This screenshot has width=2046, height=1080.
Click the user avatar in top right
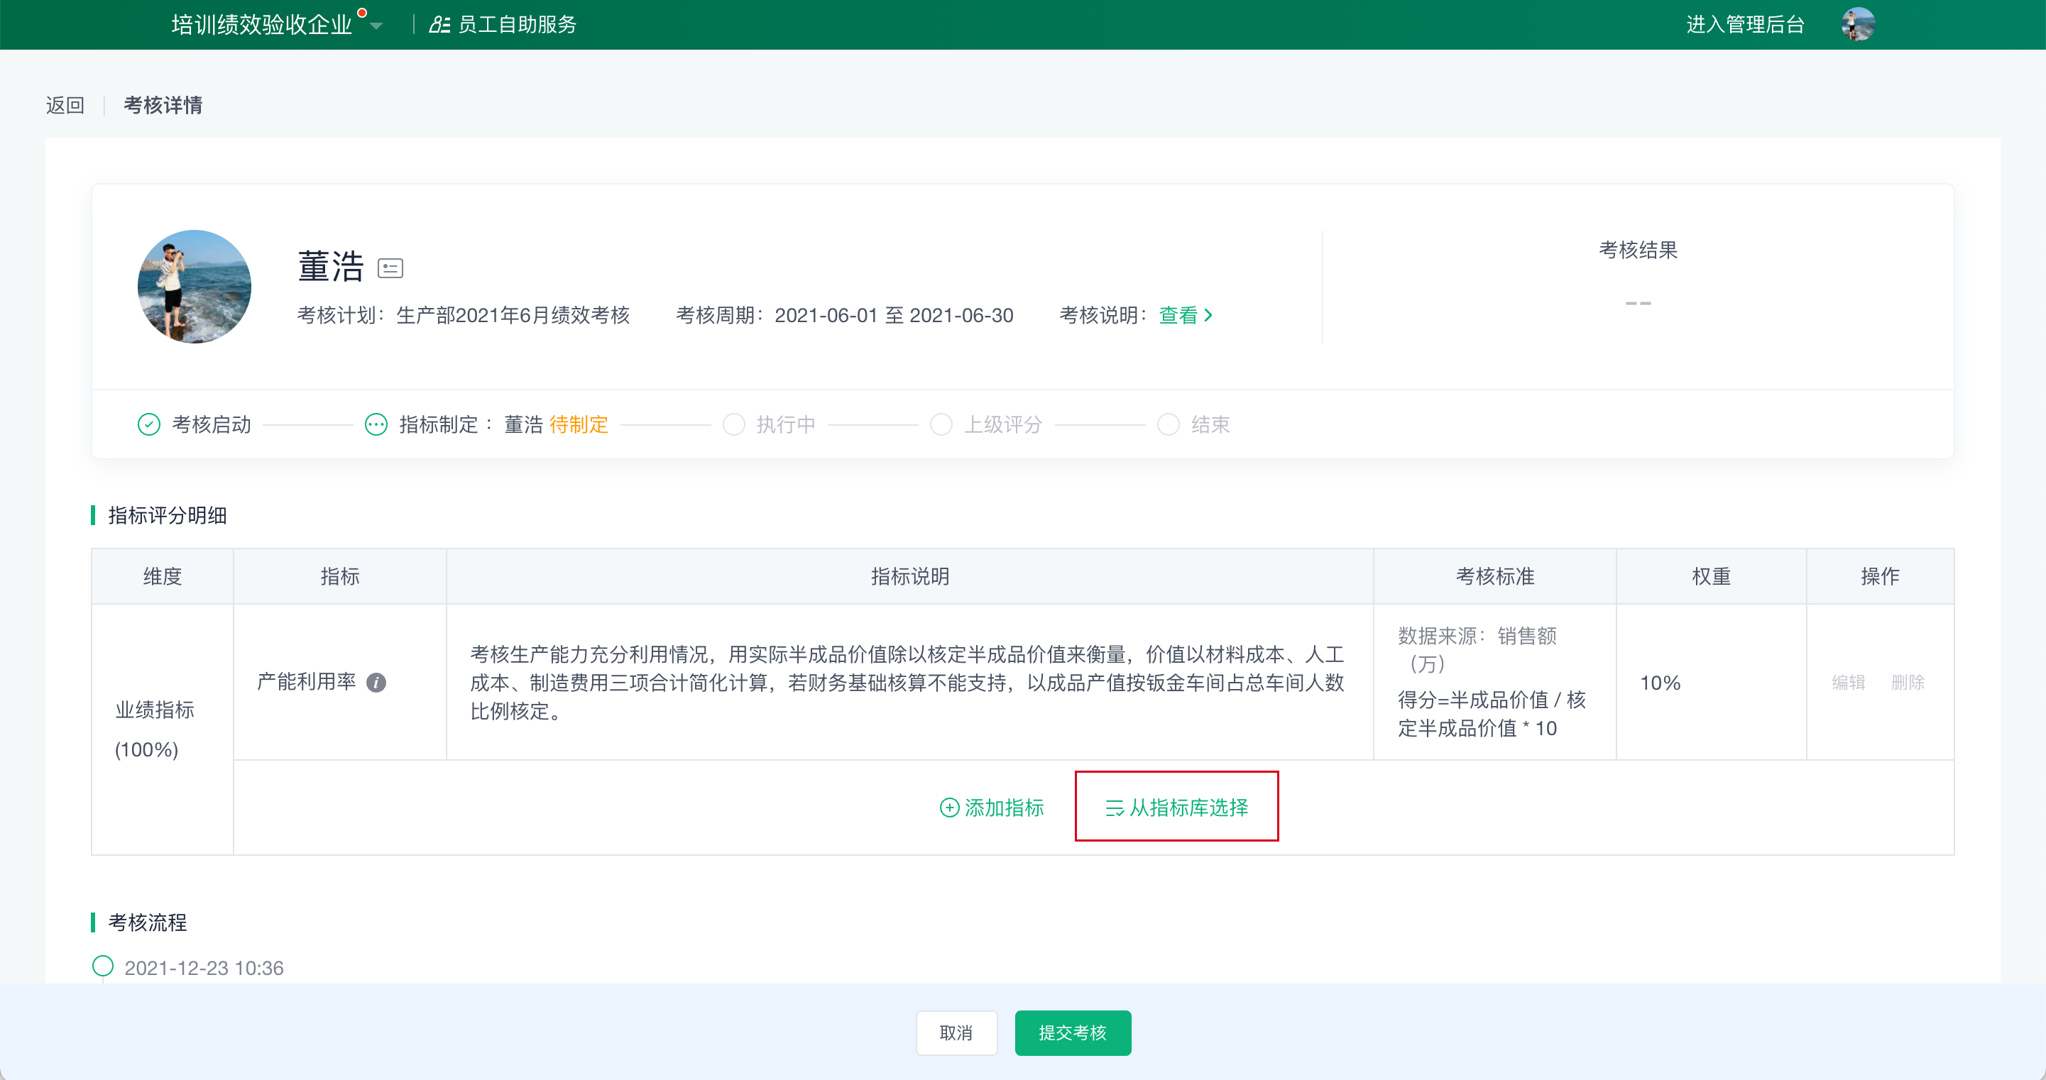(1858, 25)
